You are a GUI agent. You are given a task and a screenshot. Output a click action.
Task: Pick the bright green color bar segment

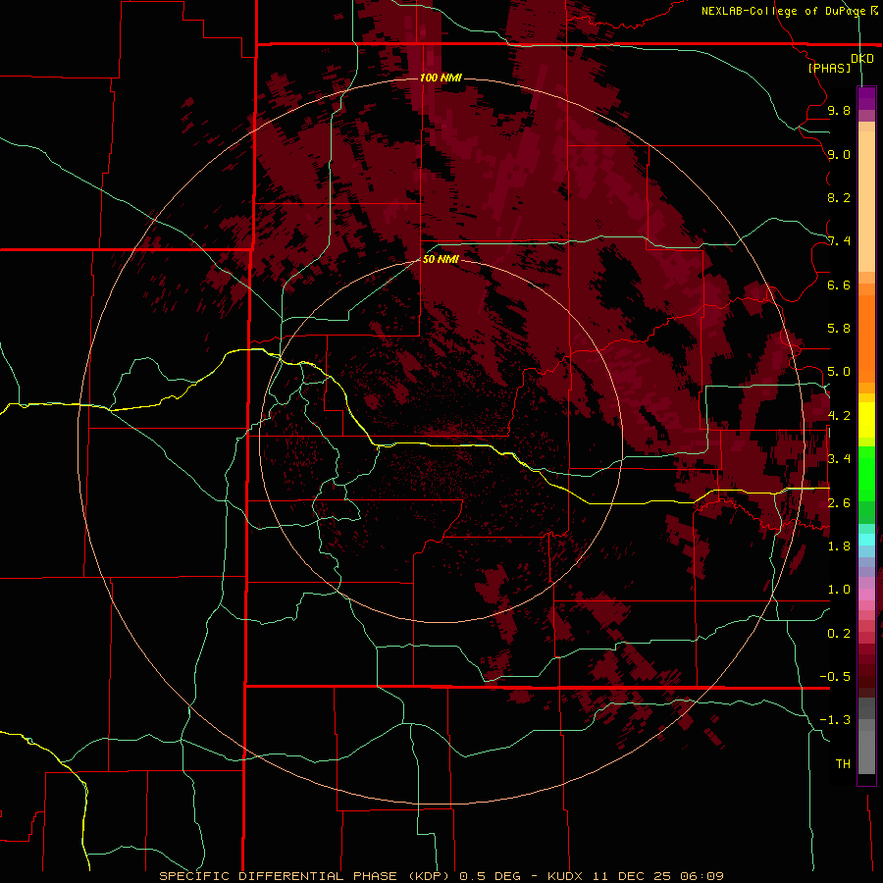point(866,474)
